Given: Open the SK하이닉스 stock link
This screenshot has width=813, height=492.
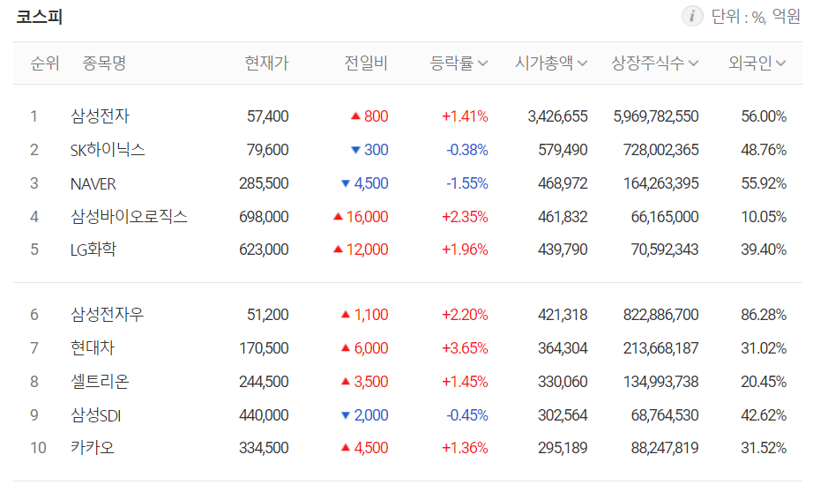Looking at the screenshot, I should (108, 150).
